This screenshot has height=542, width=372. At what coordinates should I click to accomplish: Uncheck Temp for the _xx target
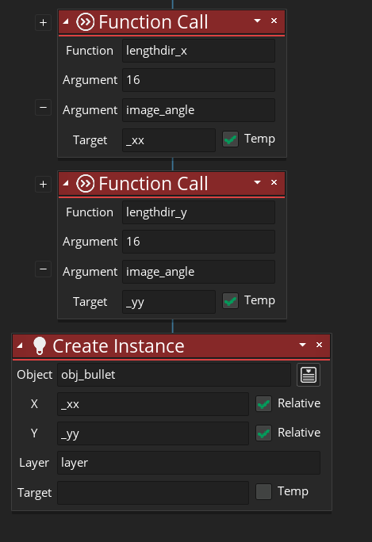[230, 139]
